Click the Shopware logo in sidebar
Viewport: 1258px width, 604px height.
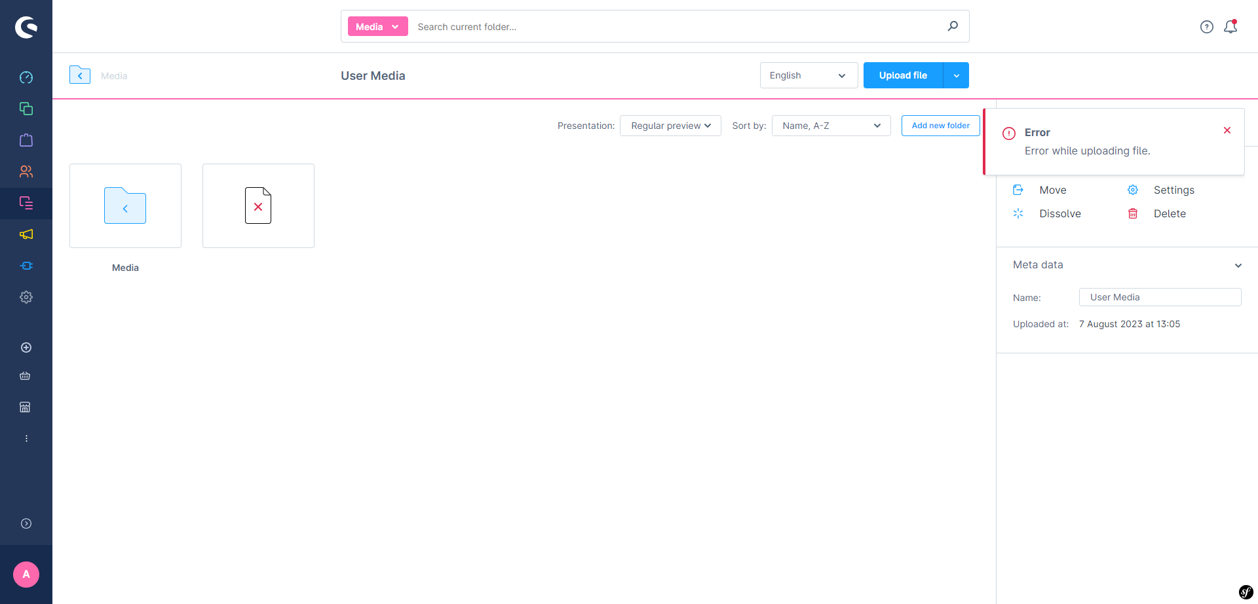coord(26,27)
